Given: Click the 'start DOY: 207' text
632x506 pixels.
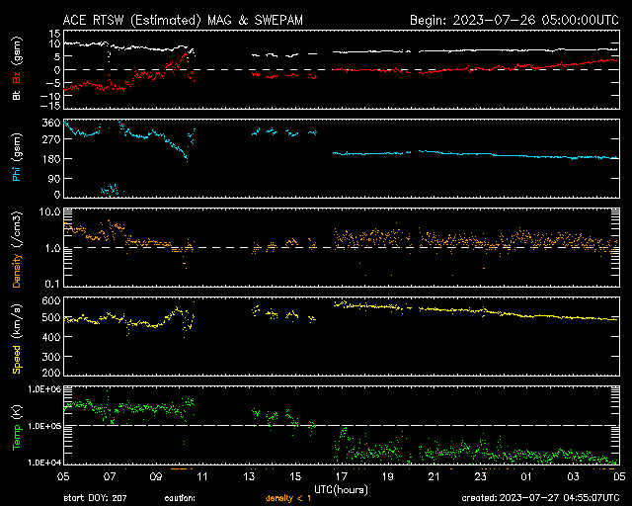Looking at the screenshot, I should (x=95, y=498).
